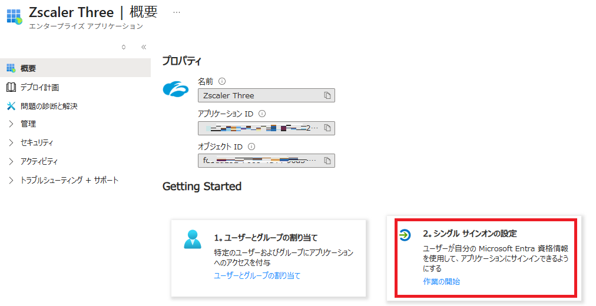This screenshot has width=596, height=306.
Task: Open デプロイ計画 from the sidebar
Action: point(39,88)
